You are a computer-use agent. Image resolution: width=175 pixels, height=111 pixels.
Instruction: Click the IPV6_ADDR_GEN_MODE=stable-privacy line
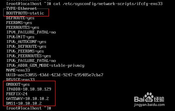pos(45,66)
